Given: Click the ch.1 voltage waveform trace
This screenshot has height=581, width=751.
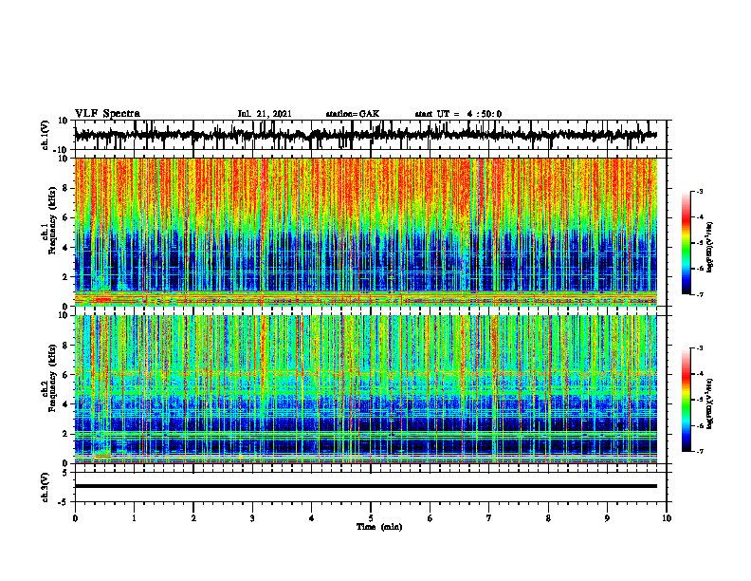Looking at the screenshot, I should click(365, 135).
